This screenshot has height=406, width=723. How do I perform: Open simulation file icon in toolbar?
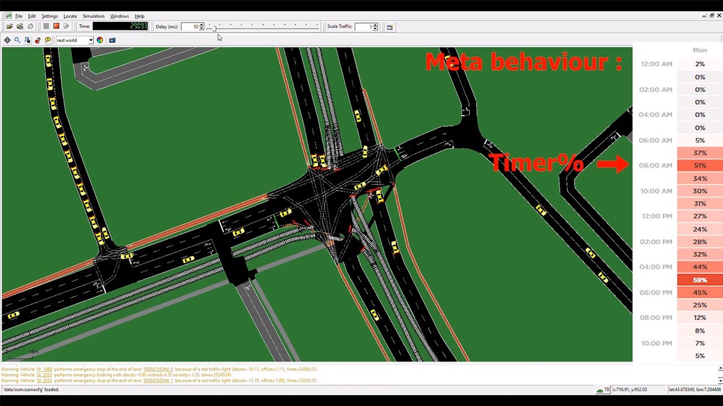(x=10, y=27)
